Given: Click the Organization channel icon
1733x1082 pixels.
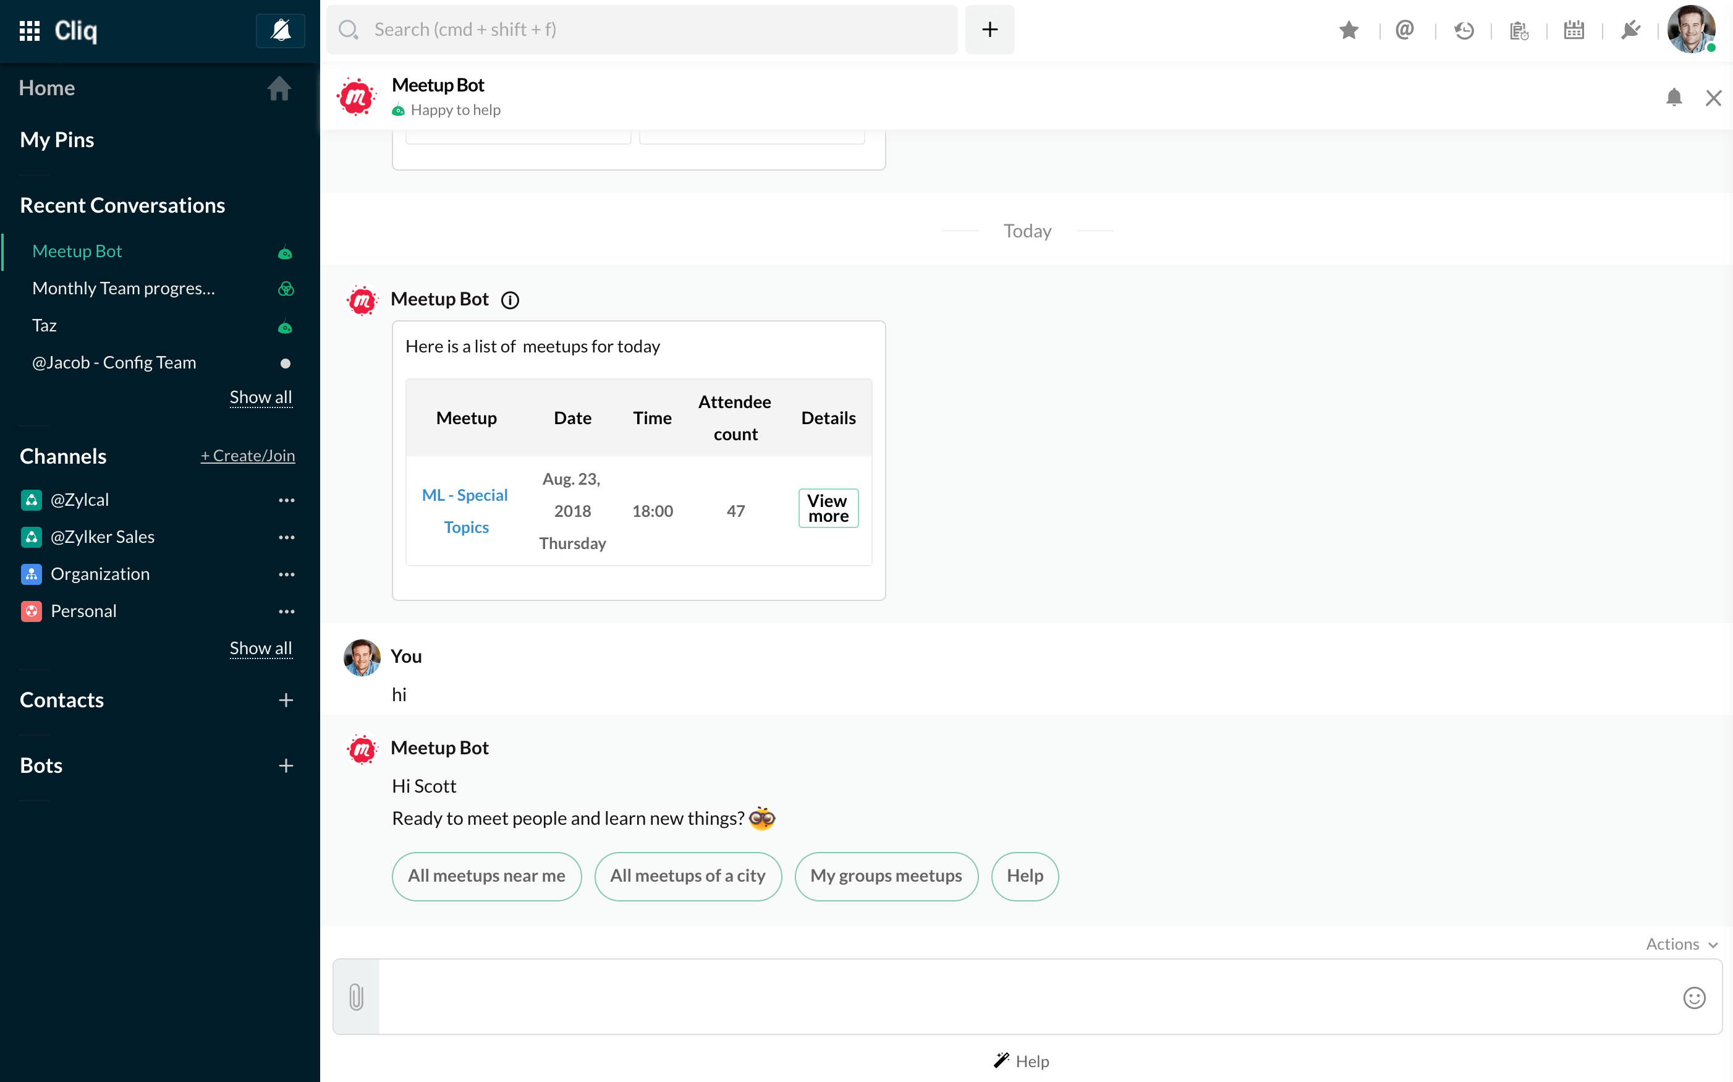Looking at the screenshot, I should (x=31, y=574).
